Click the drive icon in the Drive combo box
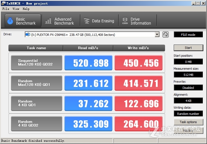Viewport: 207px width, 144px height. 28,34
